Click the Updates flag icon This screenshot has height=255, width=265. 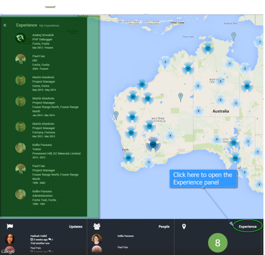click(10, 226)
